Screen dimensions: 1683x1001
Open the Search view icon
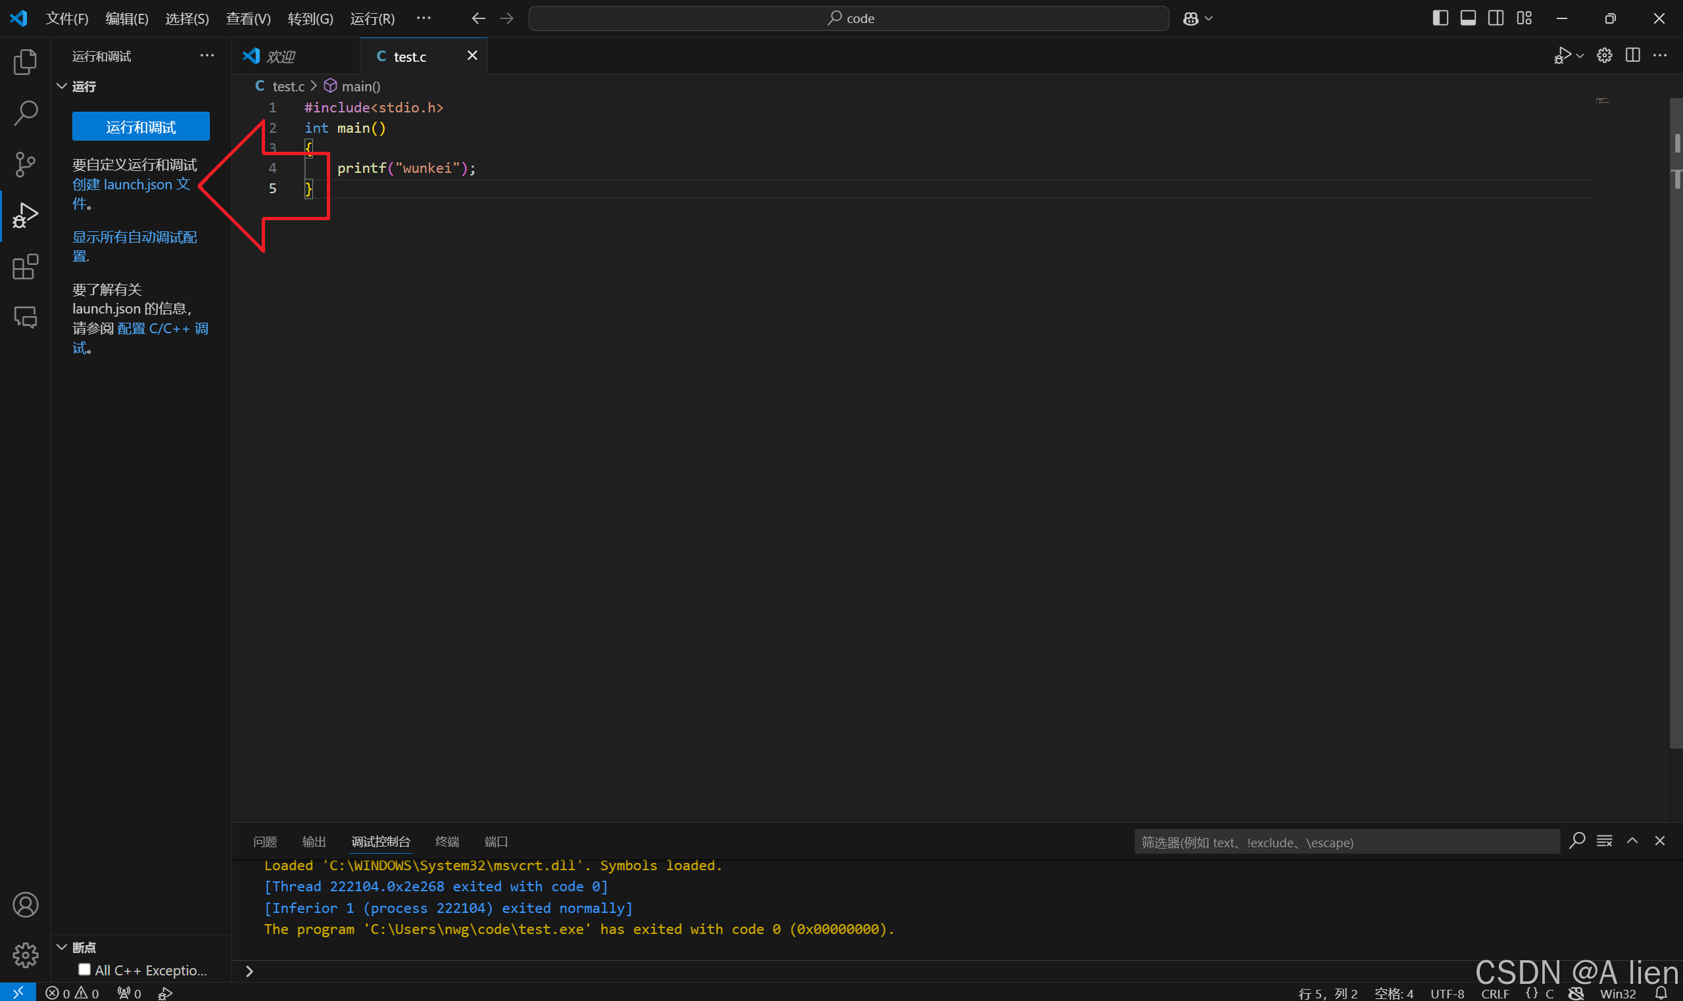tap(25, 112)
